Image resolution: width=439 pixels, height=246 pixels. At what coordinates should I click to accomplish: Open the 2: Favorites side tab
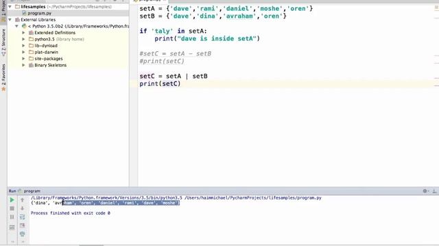[x=3, y=77]
